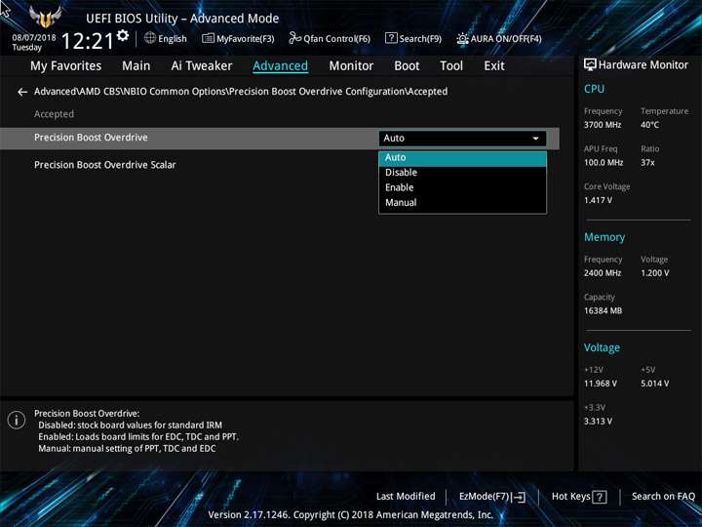Click the Voltage section header
Image resolution: width=702 pixels, height=527 pixels.
pos(602,347)
